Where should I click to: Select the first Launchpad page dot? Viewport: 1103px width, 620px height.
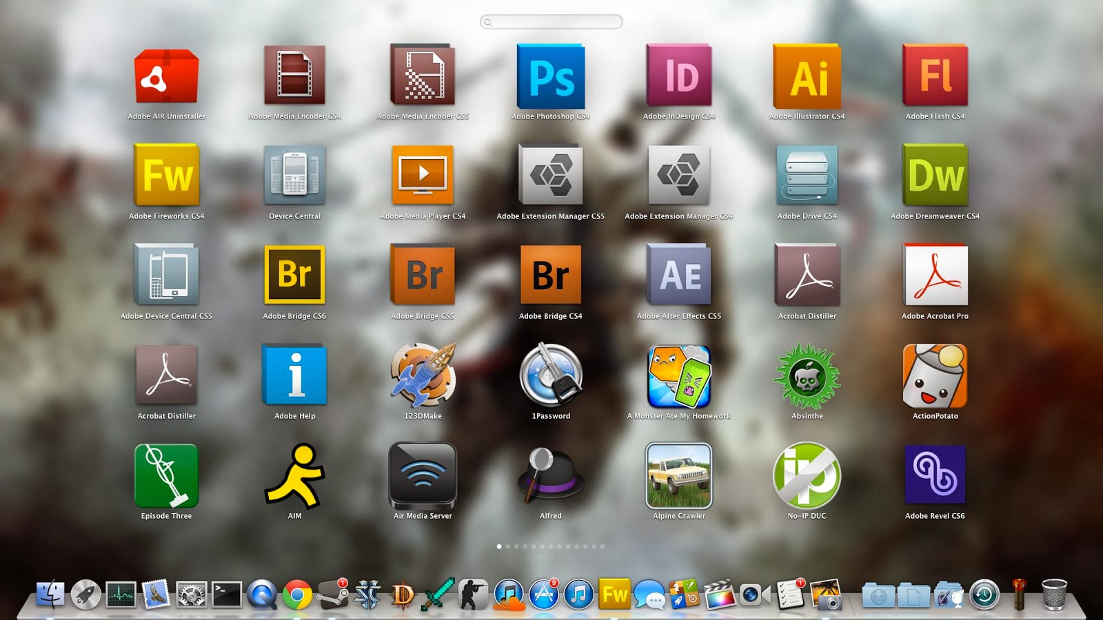(499, 546)
